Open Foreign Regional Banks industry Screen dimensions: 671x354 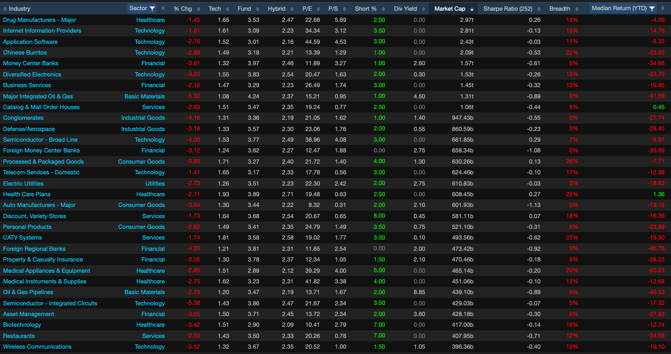[34, 249]
